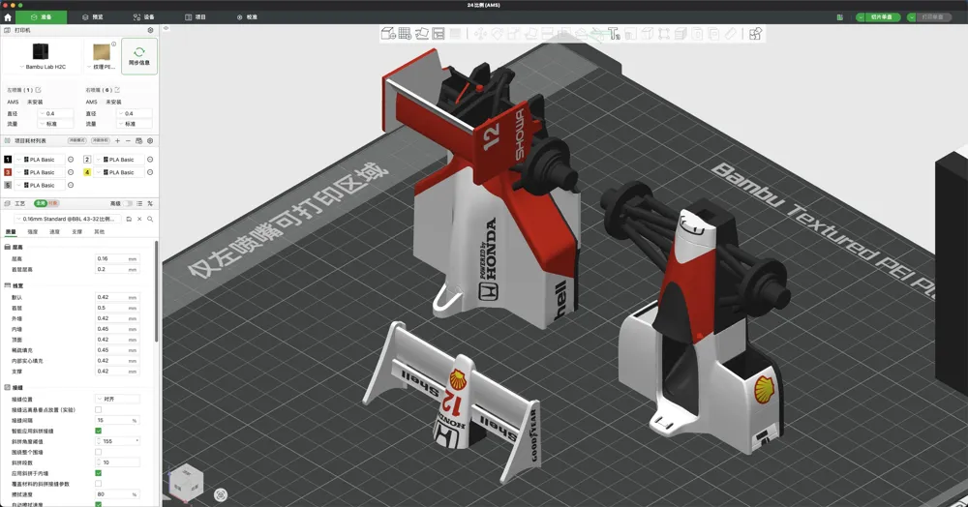Select the 质量 (Quality) settings tab
This screenshot has height=507, width=968.
(11, 232)
